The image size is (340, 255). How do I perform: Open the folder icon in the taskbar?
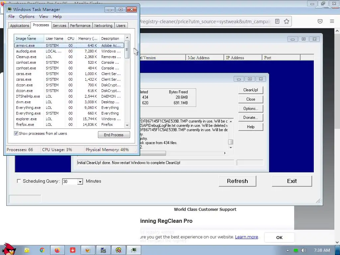coord(27,250)
